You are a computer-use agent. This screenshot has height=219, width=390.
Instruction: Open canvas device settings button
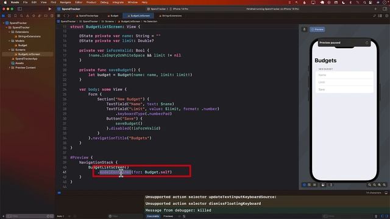[x=323, y=185]
